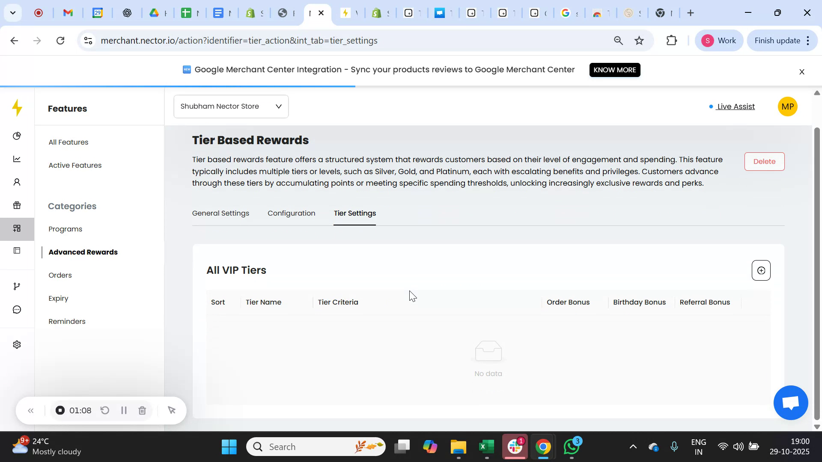The width and height of the screenshot is (822, 462).
Task: Open Nector settings gear icon
Action: coord(17,344)
